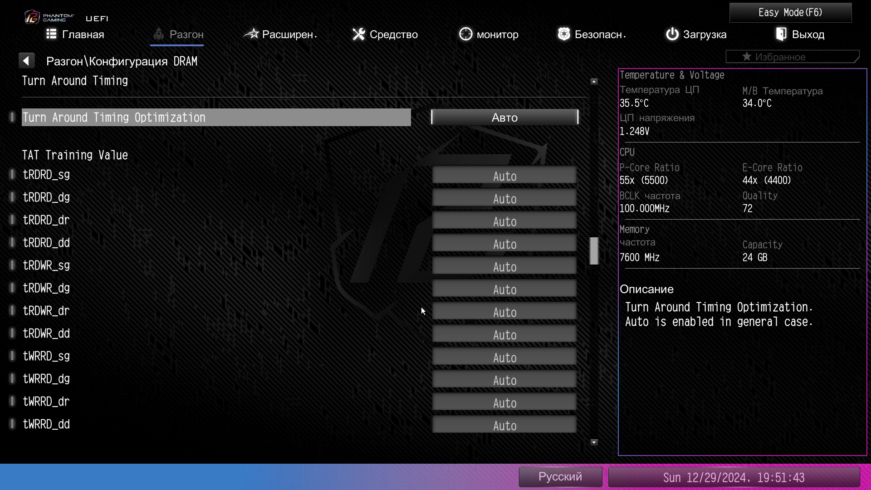Screen dimensions: 871x490
Task: Open the tWRRD_dd Auto value field
Action: click(504, 426)
